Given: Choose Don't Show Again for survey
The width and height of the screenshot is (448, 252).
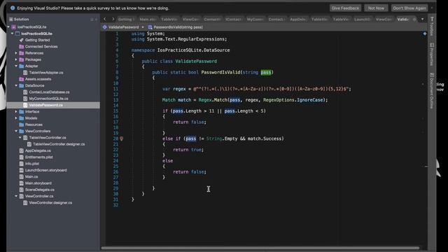Looking at the screenshot, I should click(x=409, y=8).
